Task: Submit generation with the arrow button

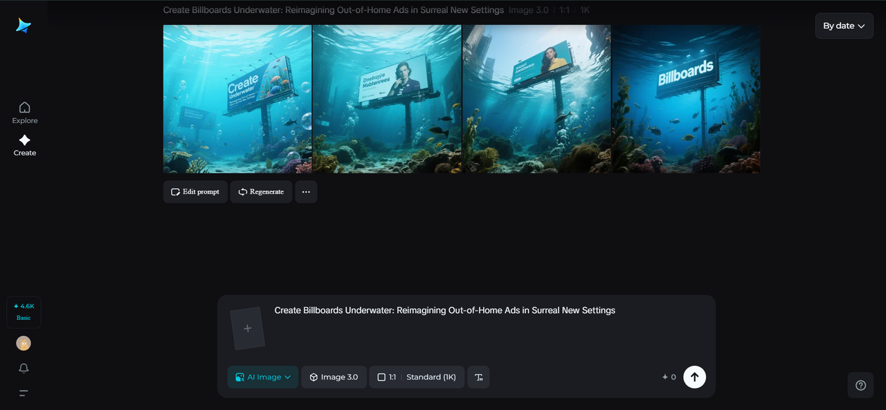Action: point(694,377)
